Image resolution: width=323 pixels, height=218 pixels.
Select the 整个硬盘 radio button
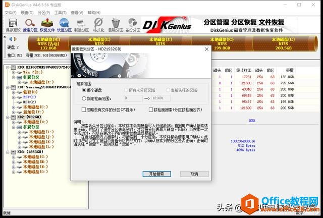[84, 90]
